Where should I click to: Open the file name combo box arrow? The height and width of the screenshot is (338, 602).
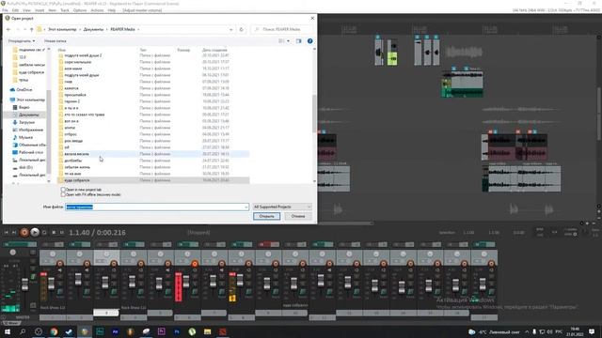point(246,207)
